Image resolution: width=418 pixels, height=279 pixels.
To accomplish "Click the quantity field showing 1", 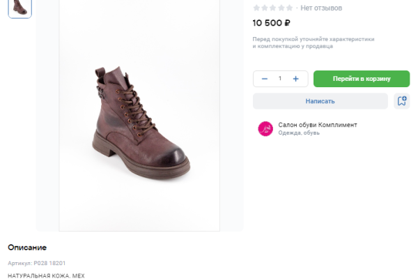I will [280, 79].
